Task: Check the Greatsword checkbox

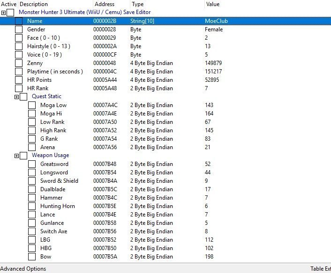Action: [x=32, y=164]
